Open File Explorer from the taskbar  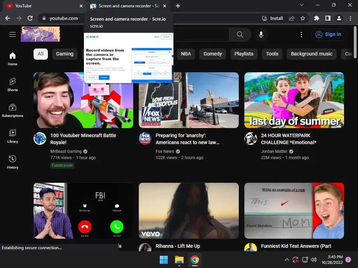[179, 260]
